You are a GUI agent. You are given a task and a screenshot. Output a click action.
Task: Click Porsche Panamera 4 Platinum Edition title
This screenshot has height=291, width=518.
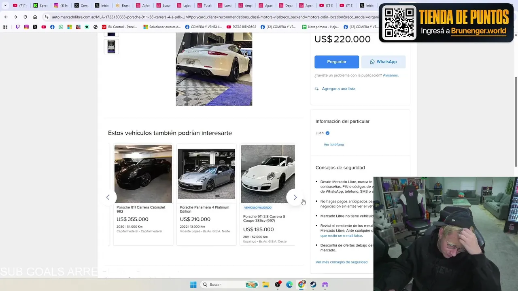(x=204, y=209)
